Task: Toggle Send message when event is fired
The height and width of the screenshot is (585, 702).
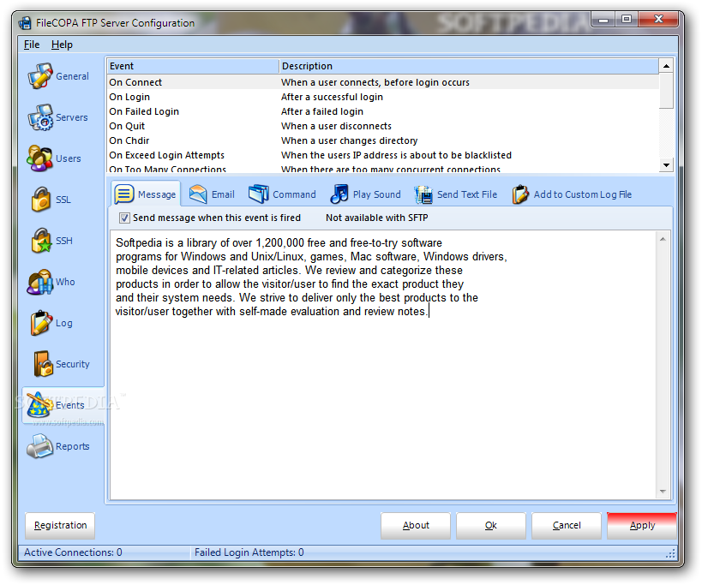Action: click(124, 218)
